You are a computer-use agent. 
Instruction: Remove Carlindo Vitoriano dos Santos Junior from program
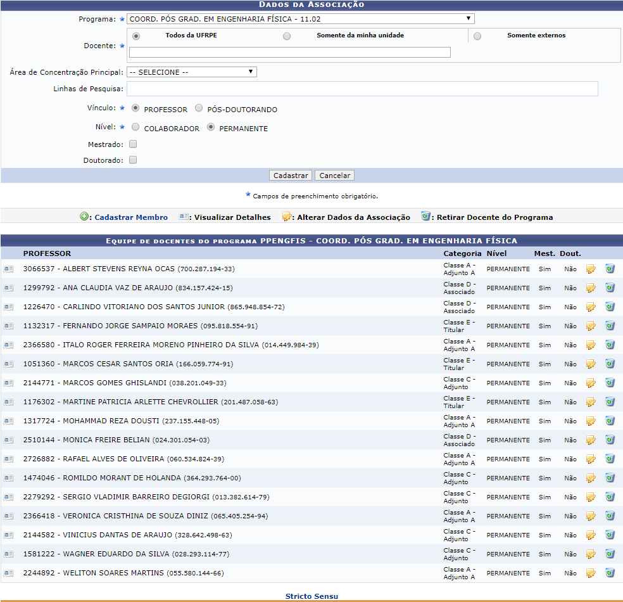coord(610,307)
